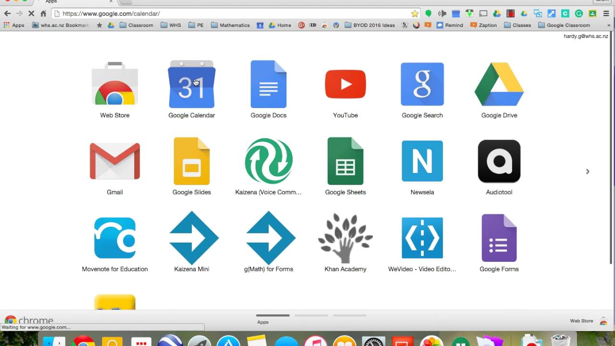Expand the Classroom bookmarks folder
The image size is (615, 346).
coord(136,25)
